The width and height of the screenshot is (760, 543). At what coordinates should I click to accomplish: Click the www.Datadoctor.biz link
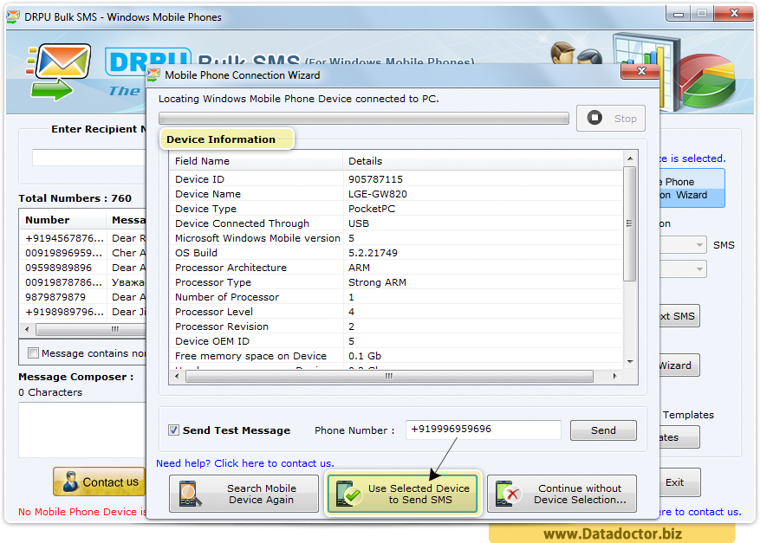pos(613,533)
